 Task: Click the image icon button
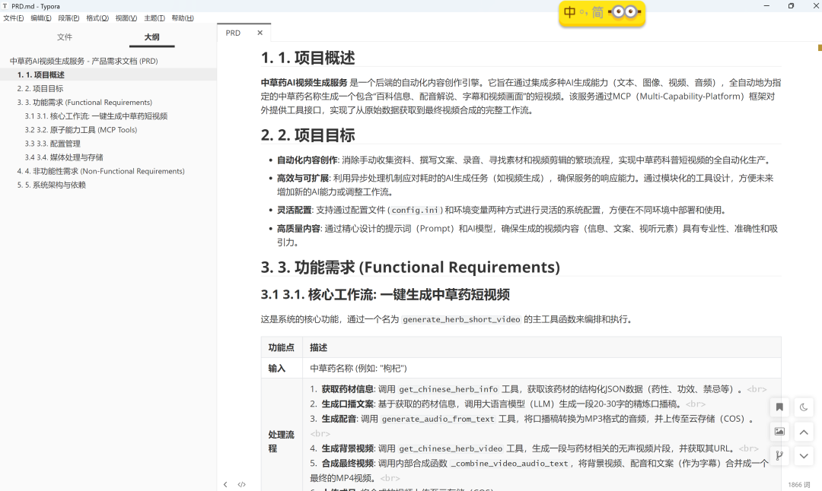tap(779, 432)
